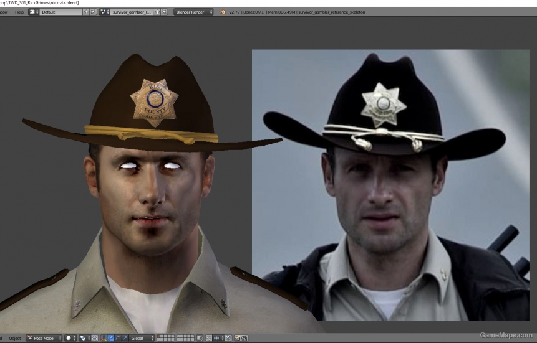Delete survivor_gambler scene X button
This screenshot has height=343, width=537.
pyautogui.click(x=164, y=12)
